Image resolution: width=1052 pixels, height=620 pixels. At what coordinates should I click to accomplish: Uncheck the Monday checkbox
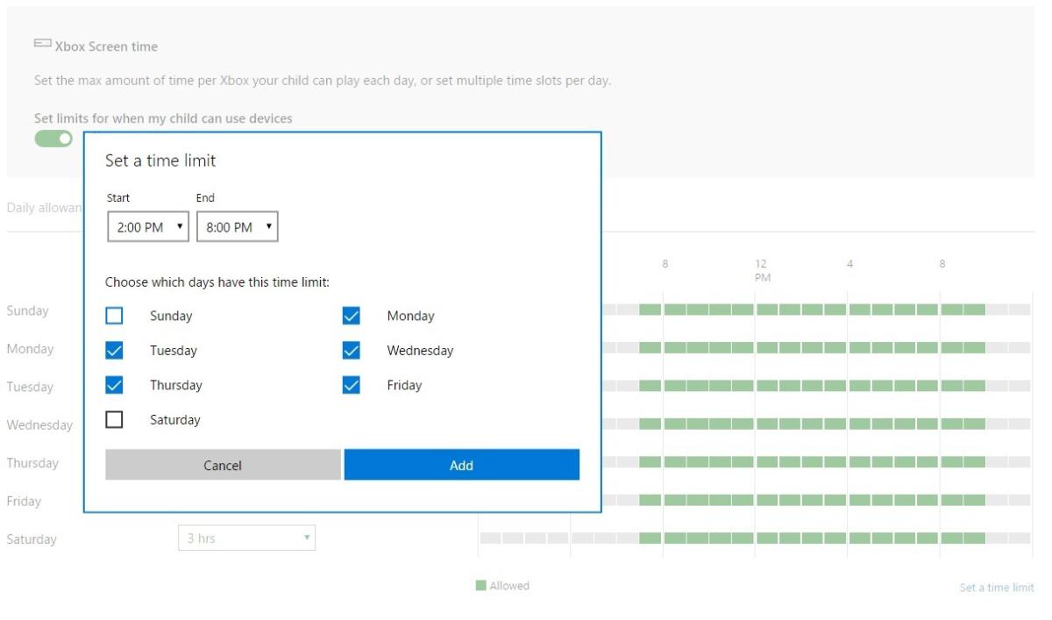[352, 316]
